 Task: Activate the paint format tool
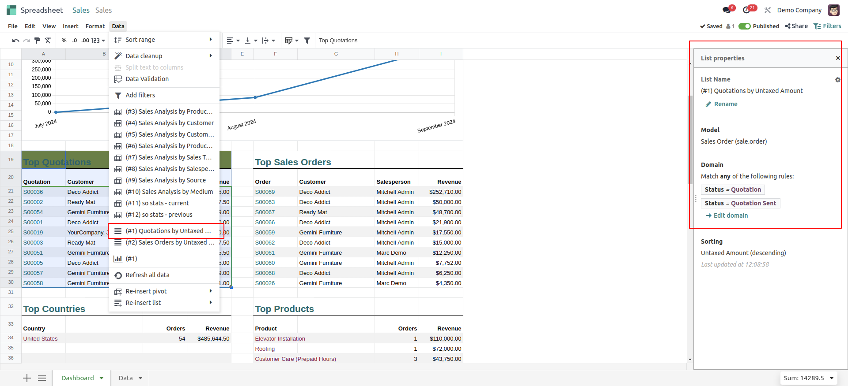[38, 41]
